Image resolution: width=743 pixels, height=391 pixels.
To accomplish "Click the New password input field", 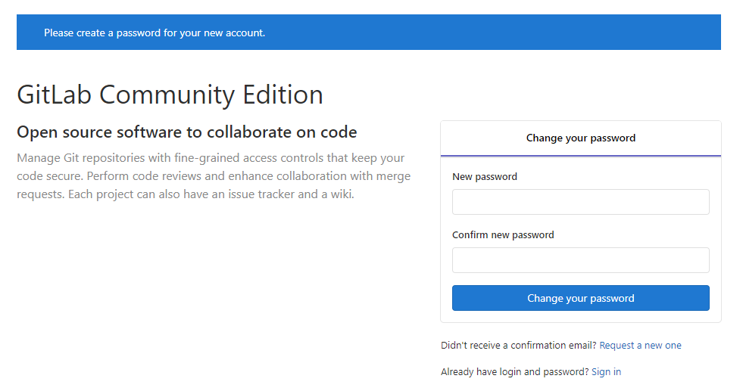I will [x=580, y=202].
